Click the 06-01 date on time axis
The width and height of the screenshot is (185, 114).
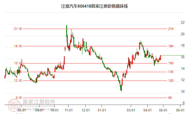(x=180, y=110)
